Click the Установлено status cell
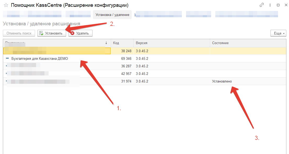The image size is (289, 154). pos(222,81)
